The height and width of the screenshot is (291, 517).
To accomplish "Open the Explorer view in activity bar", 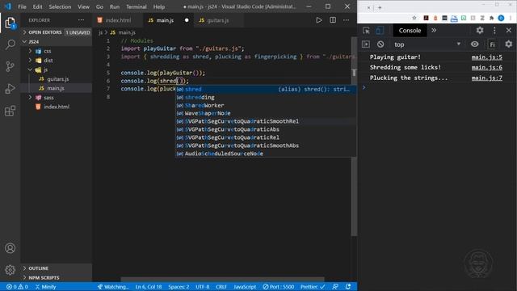I will pyautogui.click(x=10, y=23).
